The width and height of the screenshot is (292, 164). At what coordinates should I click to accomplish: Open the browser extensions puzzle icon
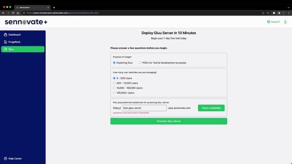[274, 13]
